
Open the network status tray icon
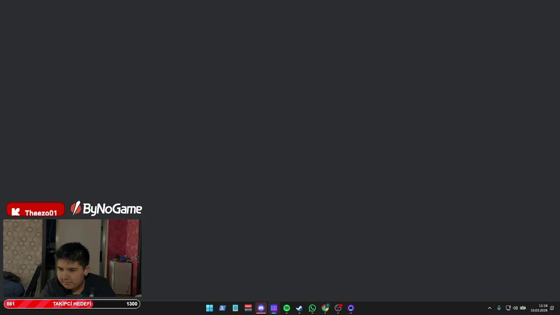point(508,308)
